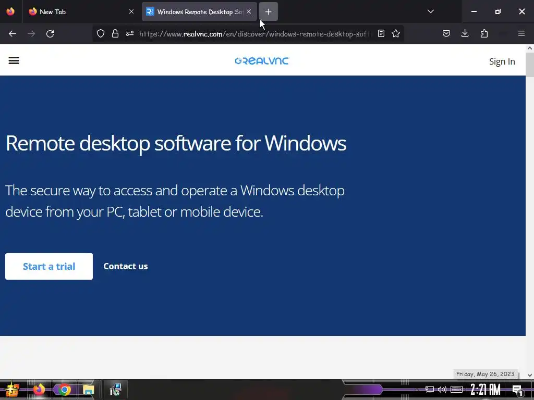
Task: Click the 2:21 AM clock
Action: [486, 390]
